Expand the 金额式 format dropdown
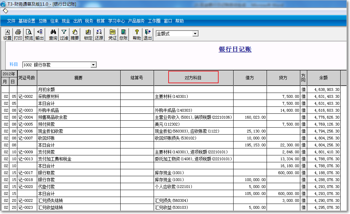Image resolution: width=350 pixels, height=214 pixels. (195, 34)
